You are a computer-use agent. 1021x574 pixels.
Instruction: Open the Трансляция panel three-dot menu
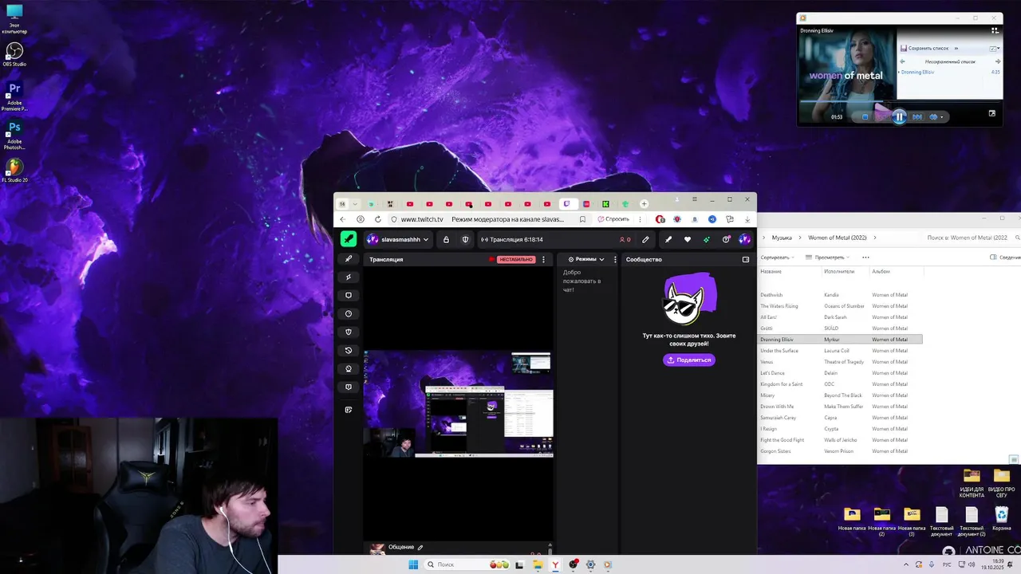(544, 259)
